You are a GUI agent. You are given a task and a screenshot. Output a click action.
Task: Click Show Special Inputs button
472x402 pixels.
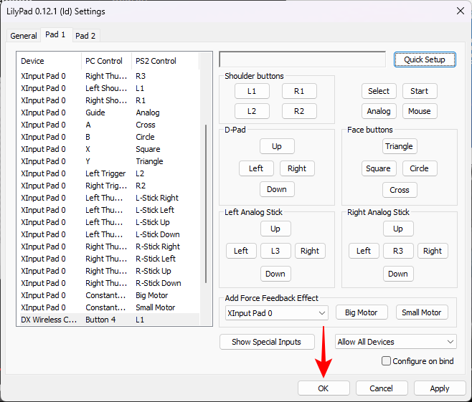(x=267, y=343)
